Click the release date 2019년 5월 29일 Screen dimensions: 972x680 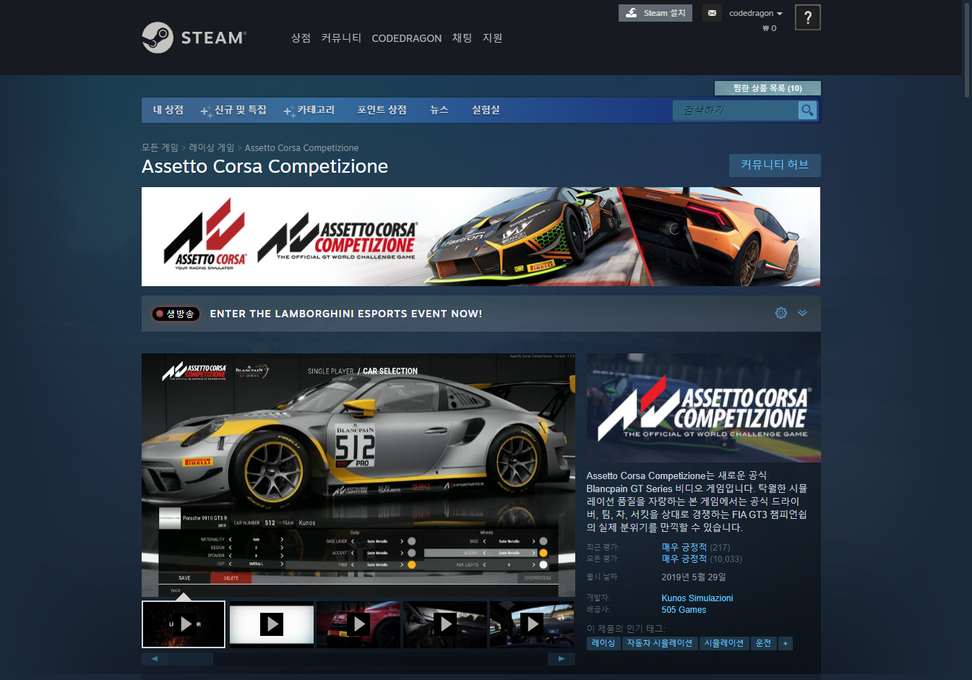point(694,577)
